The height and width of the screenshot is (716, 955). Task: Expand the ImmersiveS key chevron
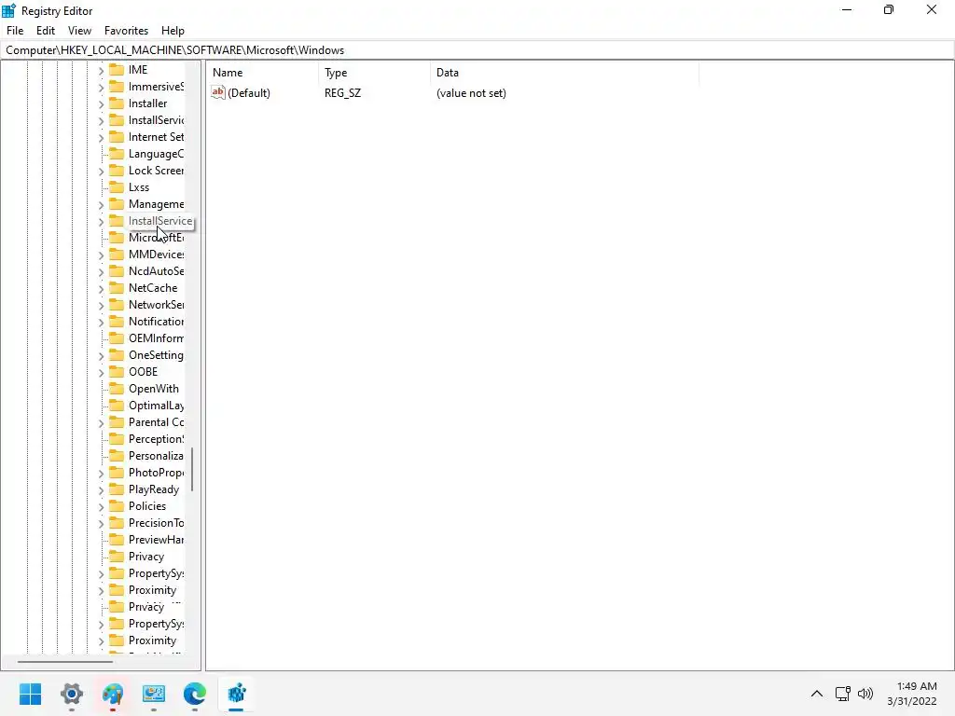pyautogui.click(x=101, y=88)
